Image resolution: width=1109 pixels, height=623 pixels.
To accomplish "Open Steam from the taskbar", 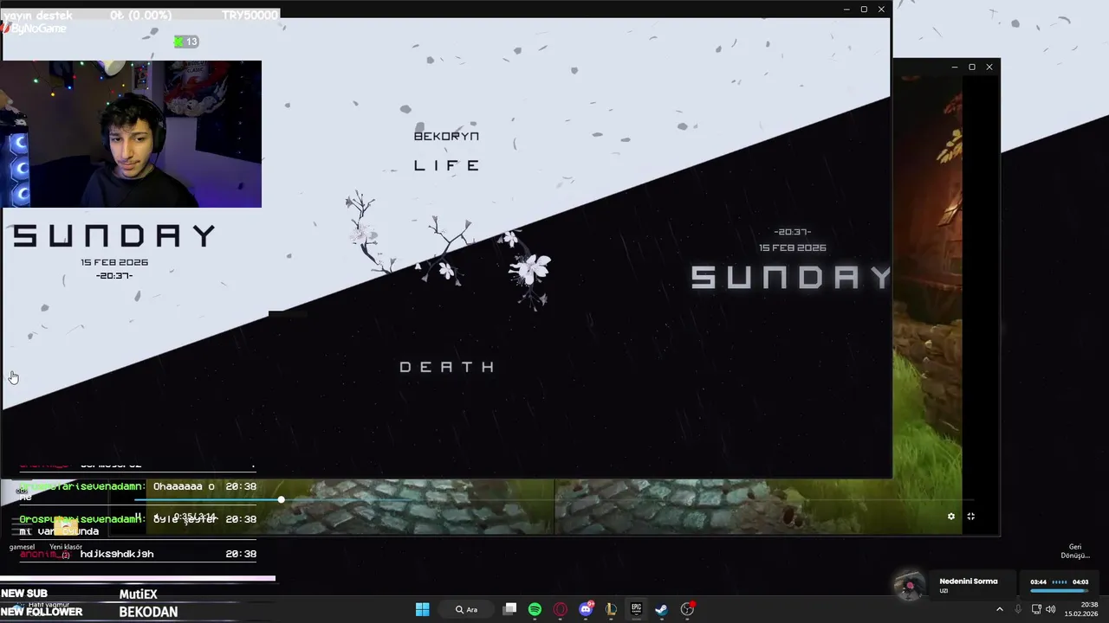I will tap(661, 609).
